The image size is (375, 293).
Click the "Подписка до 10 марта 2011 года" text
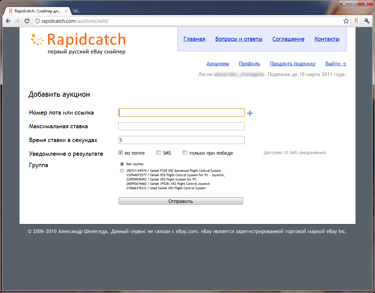307,74
